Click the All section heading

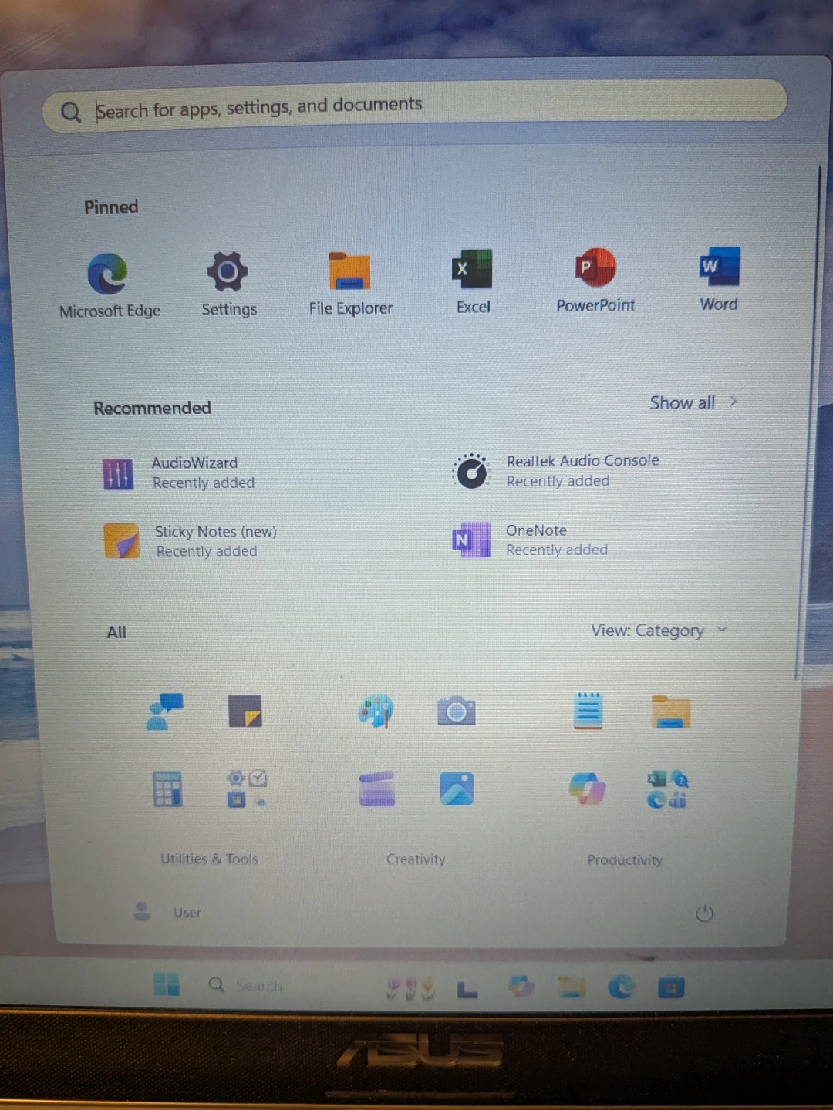pos(116,632)
